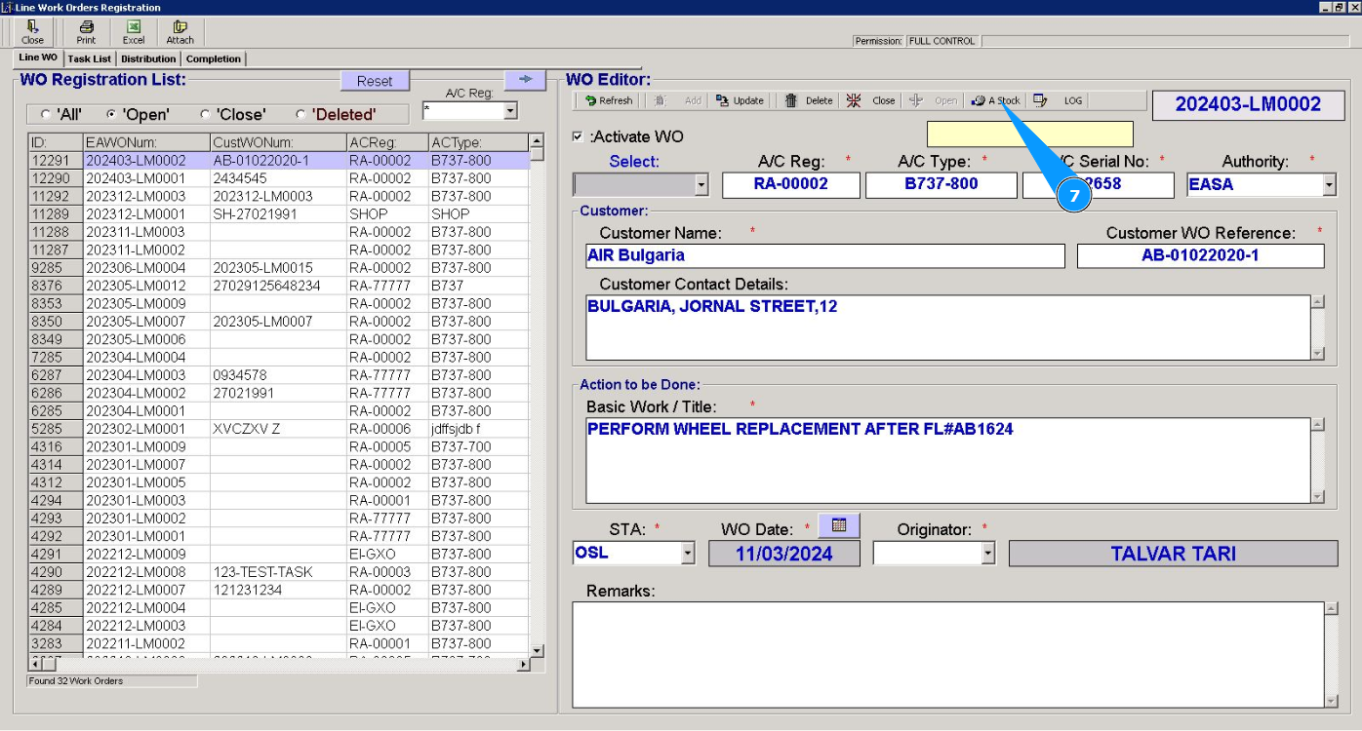Image resolution: width=1362 pixels, height=731 pixels.
Task: Export to Excel from the toolbar
Action: [x=134, y=32]
